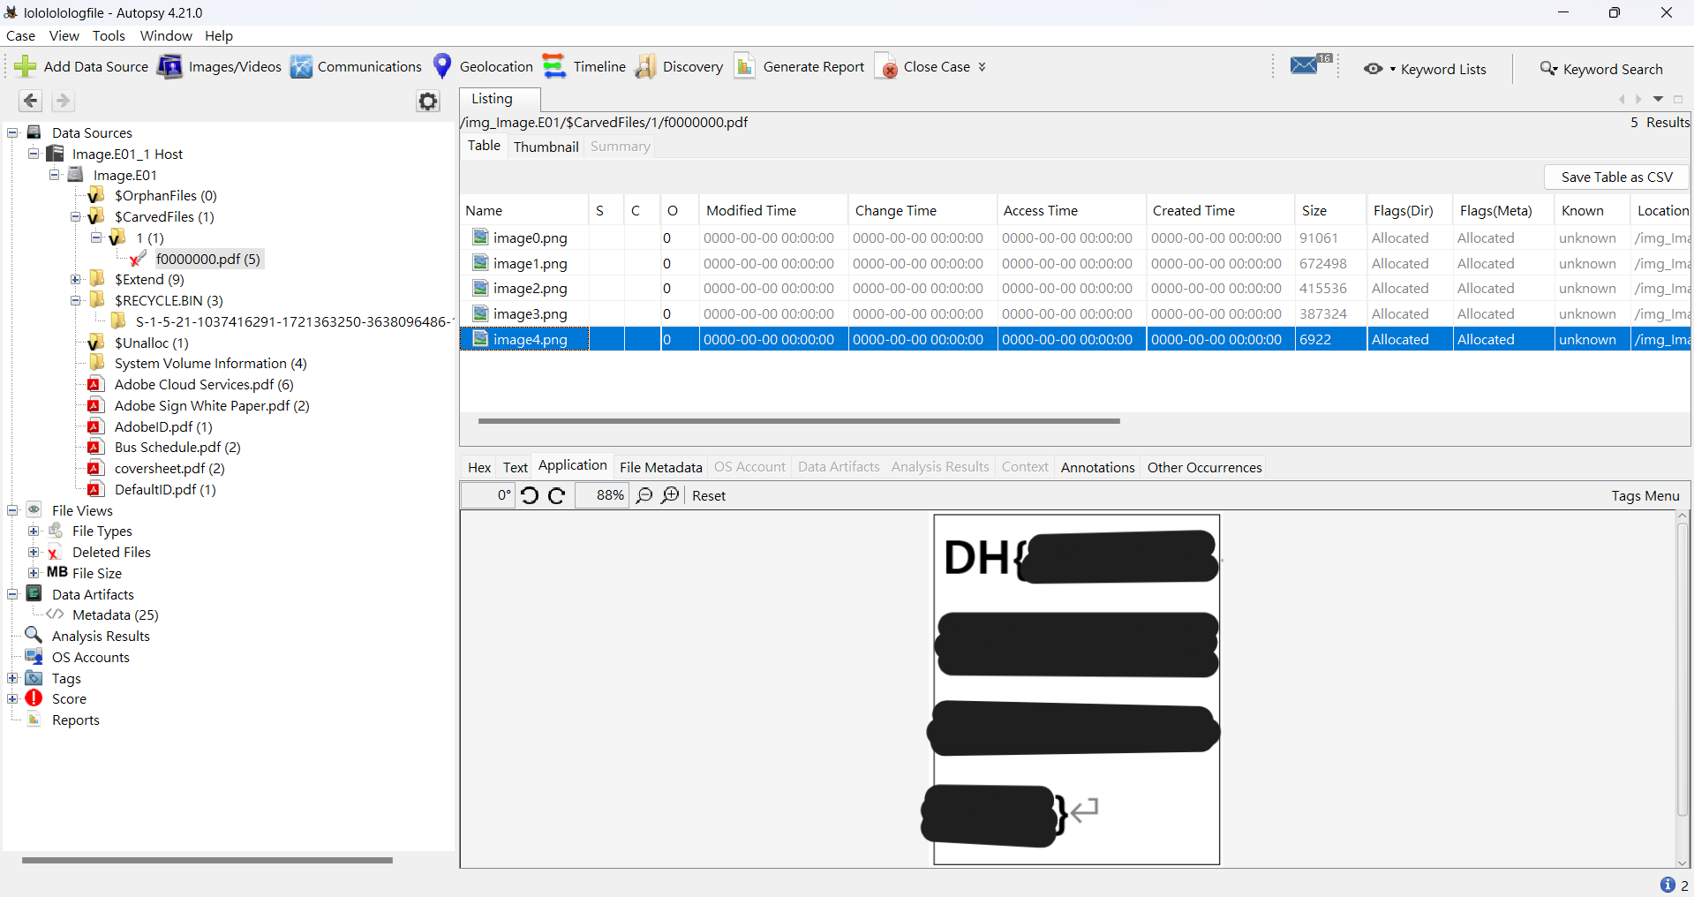
Task: Click the back navigation arrow
Action: click(x=31, y=101)
